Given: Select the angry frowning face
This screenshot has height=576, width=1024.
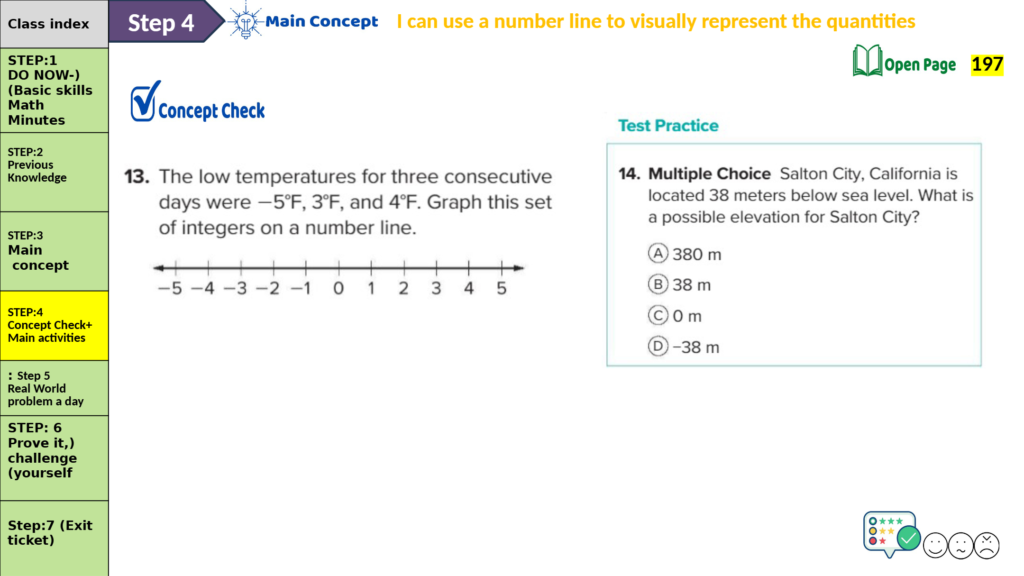Looking at the screenshot, I should click(x=987, y=545).
